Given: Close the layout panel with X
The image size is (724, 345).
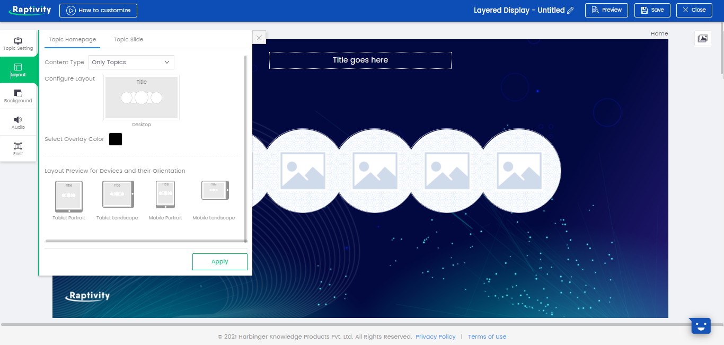Looking at the screenshot, I should [x=259, y=38].
